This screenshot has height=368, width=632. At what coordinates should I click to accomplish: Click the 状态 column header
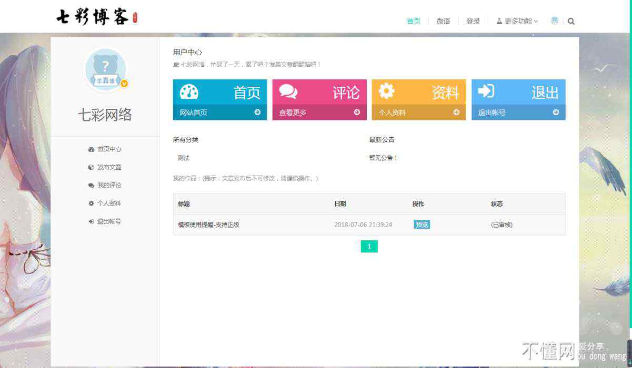click(497, 204)
